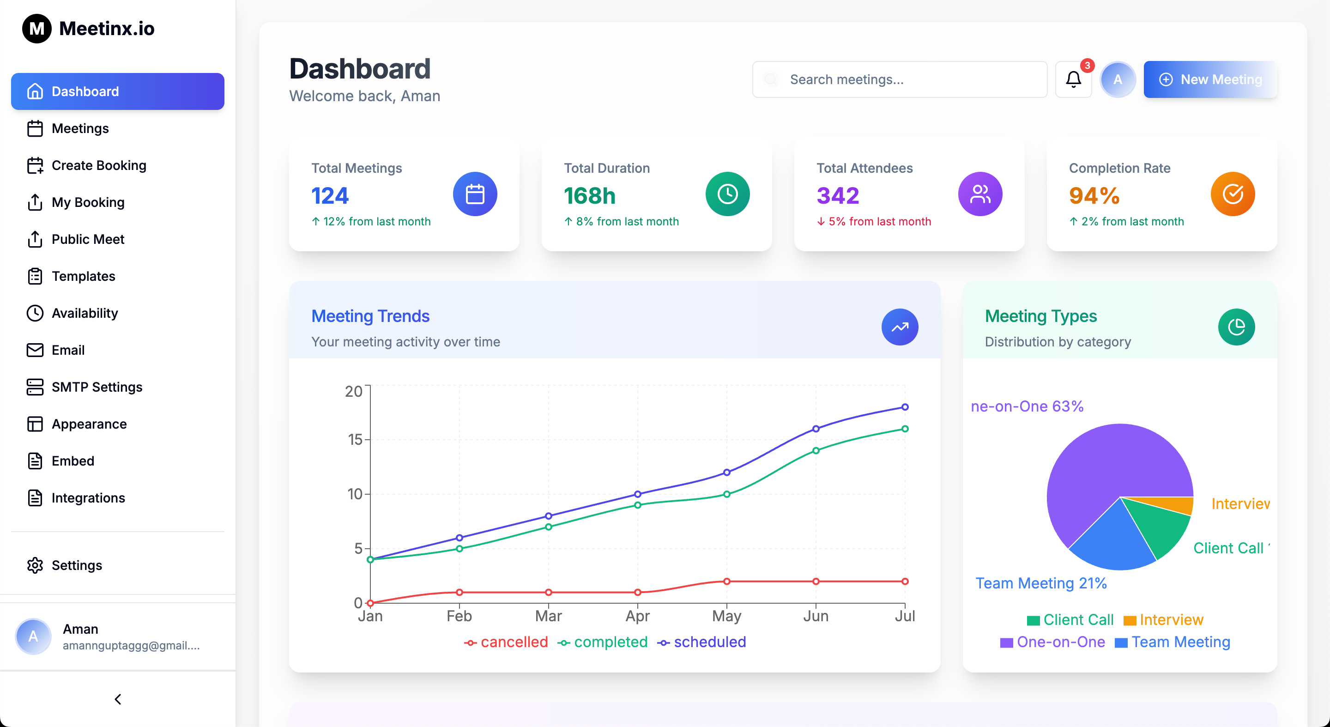Click the clock icon on Total Duration card
The height and width of the screenshot is (727, 1330).
tap(727, 194)
